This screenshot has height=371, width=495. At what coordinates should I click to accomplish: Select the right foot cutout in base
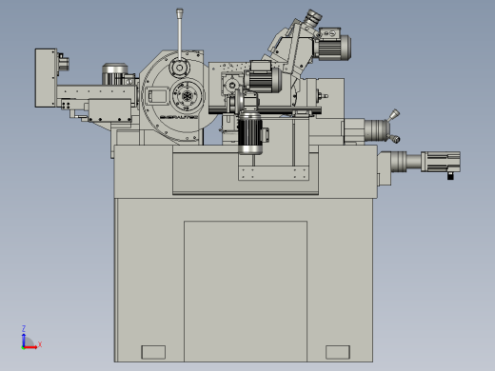click(x=338, y=352)
